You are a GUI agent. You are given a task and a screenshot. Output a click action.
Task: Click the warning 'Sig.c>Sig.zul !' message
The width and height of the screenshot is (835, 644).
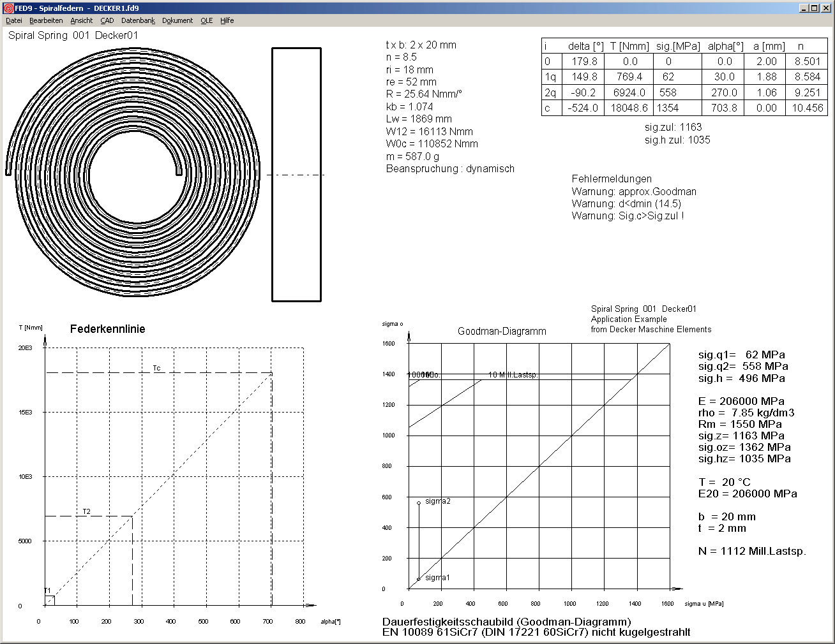[x=628, y=216]
